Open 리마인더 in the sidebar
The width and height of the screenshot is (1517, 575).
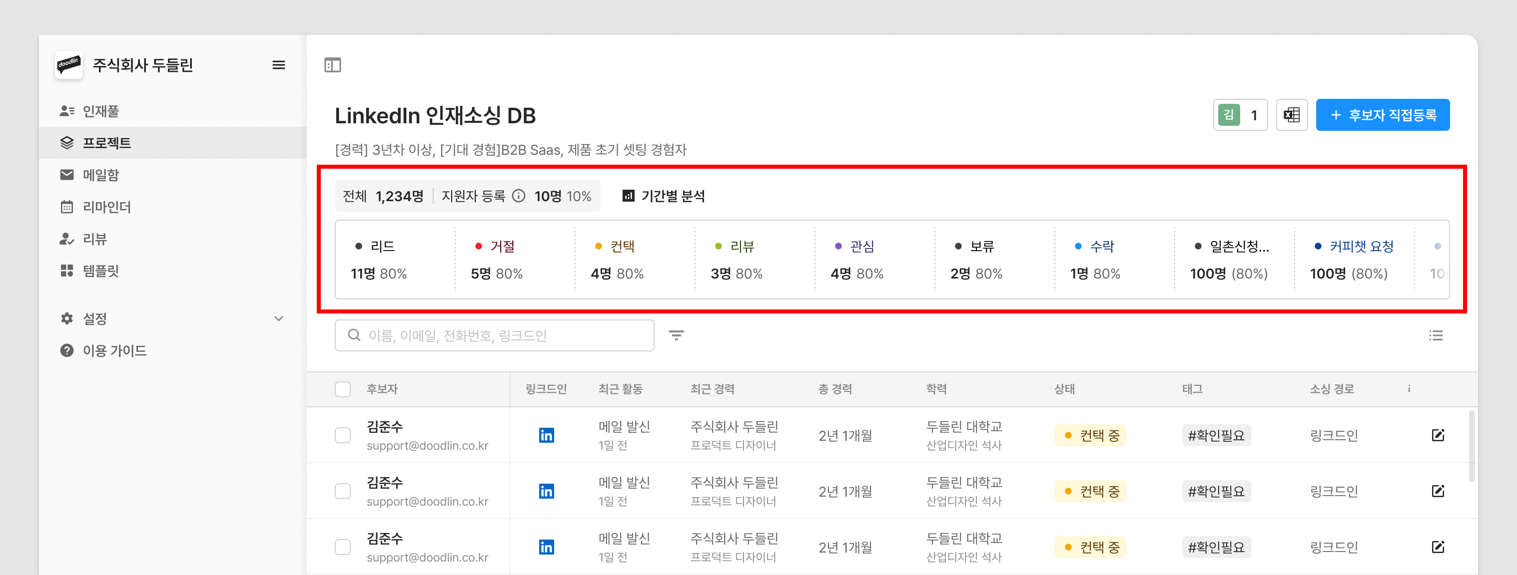pos(172,207)
